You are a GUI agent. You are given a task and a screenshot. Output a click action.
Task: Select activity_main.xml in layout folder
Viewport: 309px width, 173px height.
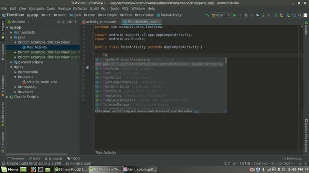coord(42,82)
